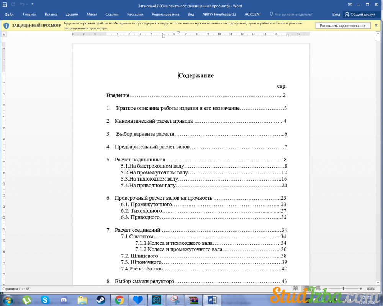Click the Word icon in the taskbar
The height and width of the screenshot is (306, 383).
click(212, 299)
